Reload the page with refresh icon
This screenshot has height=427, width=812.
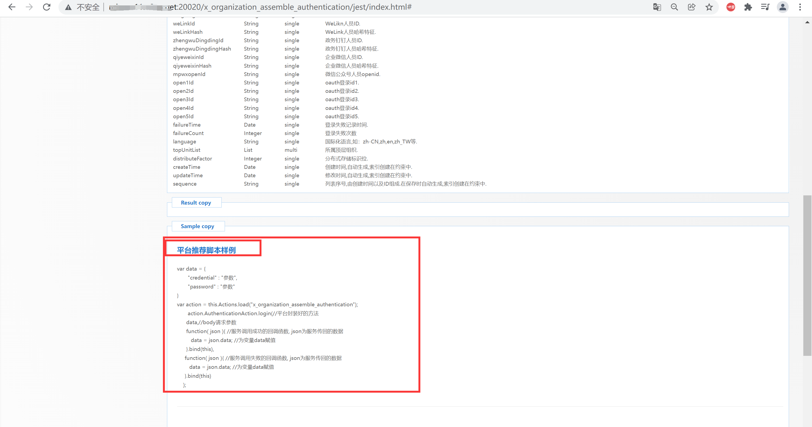click(47, 7)
